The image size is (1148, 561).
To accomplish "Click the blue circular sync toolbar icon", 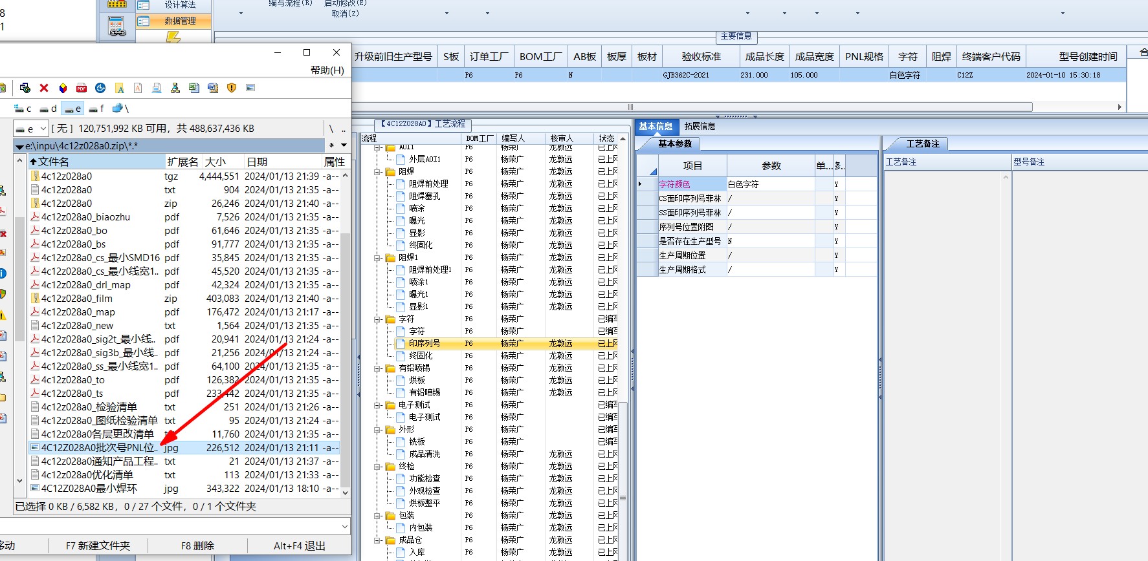I will [x=100, y=88].
